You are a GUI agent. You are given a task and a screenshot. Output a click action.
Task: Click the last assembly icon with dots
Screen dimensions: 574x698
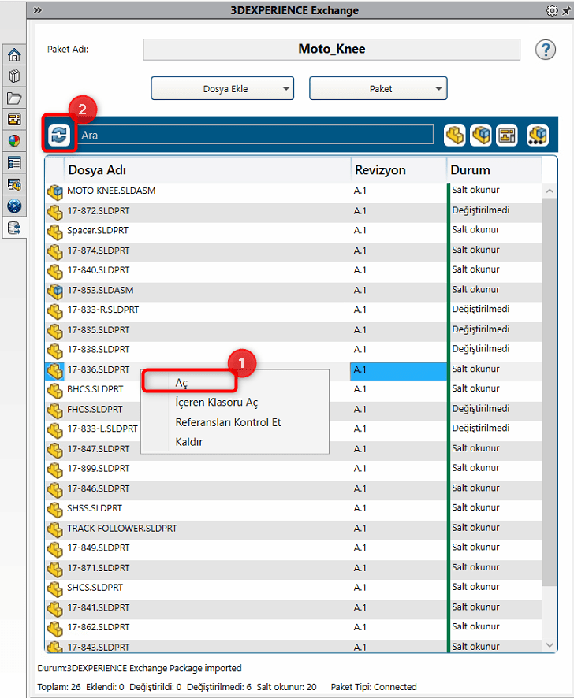click(x=538, y=135)
